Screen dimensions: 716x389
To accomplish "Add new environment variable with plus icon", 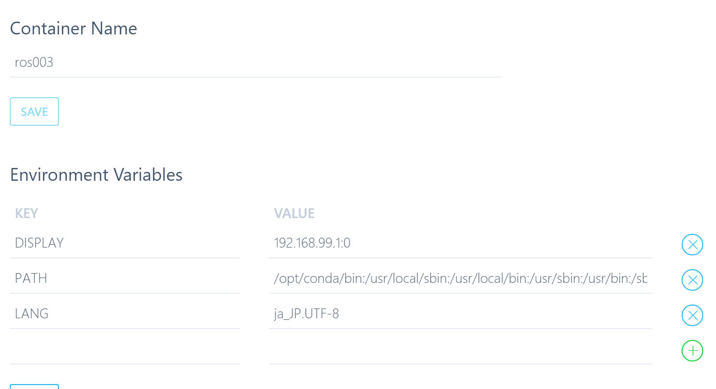I will [x=692, y=351].
